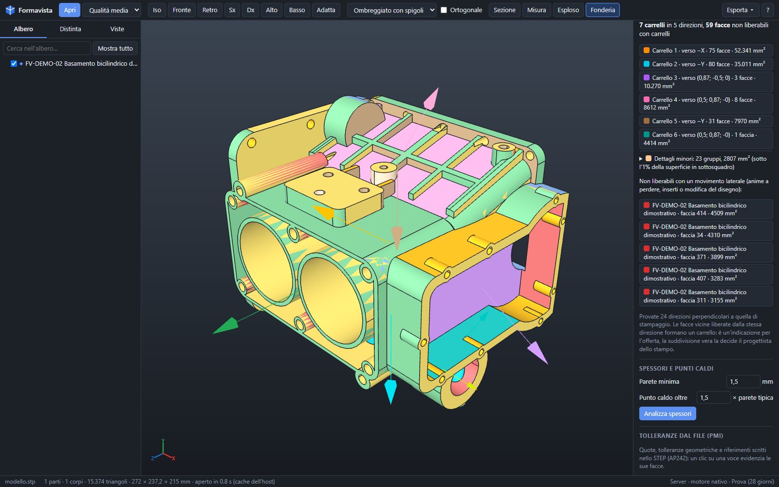The width and height of the screenshot is (779, 487).
Task: Click the Mostra tutto button
Action: pyautogui.click(x=115, y=48)
